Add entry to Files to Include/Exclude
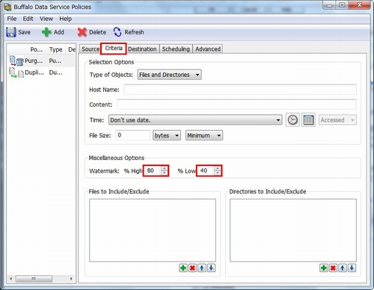 pos(183,268)
